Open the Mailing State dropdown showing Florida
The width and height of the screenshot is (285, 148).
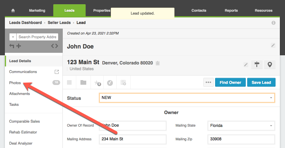coord(241,125)
